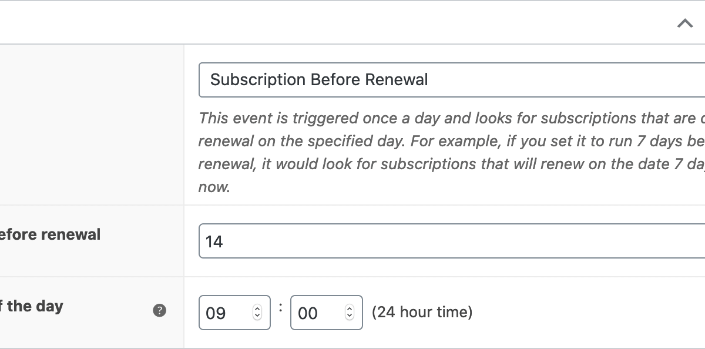The image size is (705, 349).
Task: Click the colon between hour and minutes
Action: [x=281, y=307]
